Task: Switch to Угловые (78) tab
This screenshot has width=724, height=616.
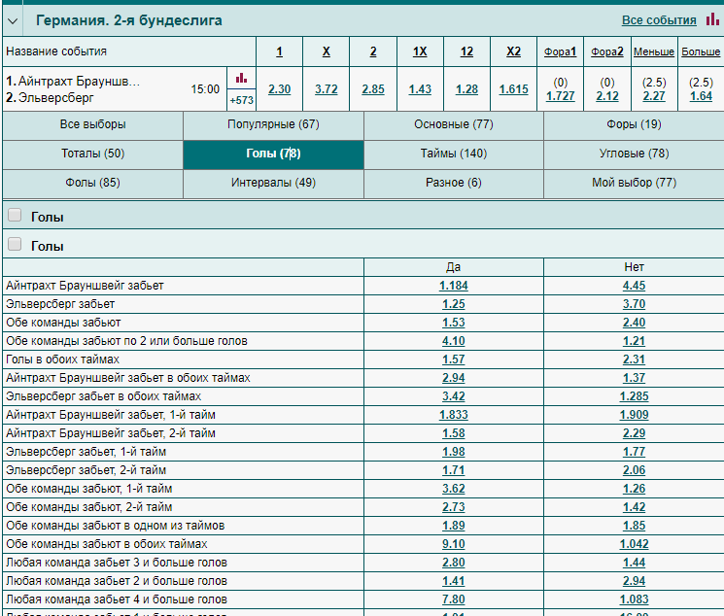Action: [634, 154]
